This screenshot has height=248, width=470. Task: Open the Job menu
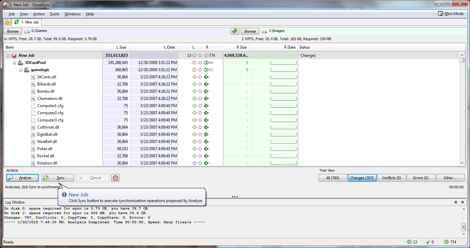pyautogui.click(x=11, y=14)
